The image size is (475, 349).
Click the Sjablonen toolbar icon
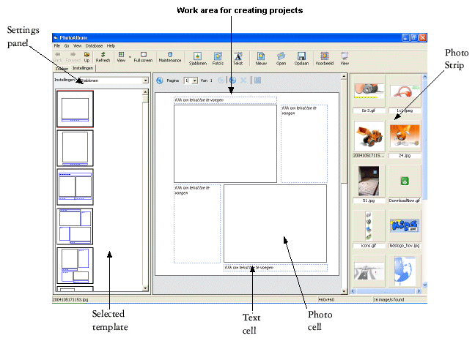pos(196,56)
